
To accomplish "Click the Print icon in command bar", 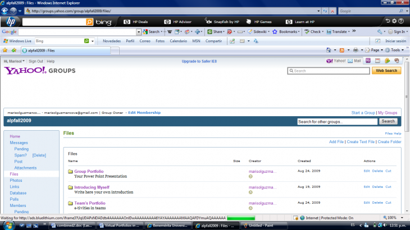I will tap(356, 50).
